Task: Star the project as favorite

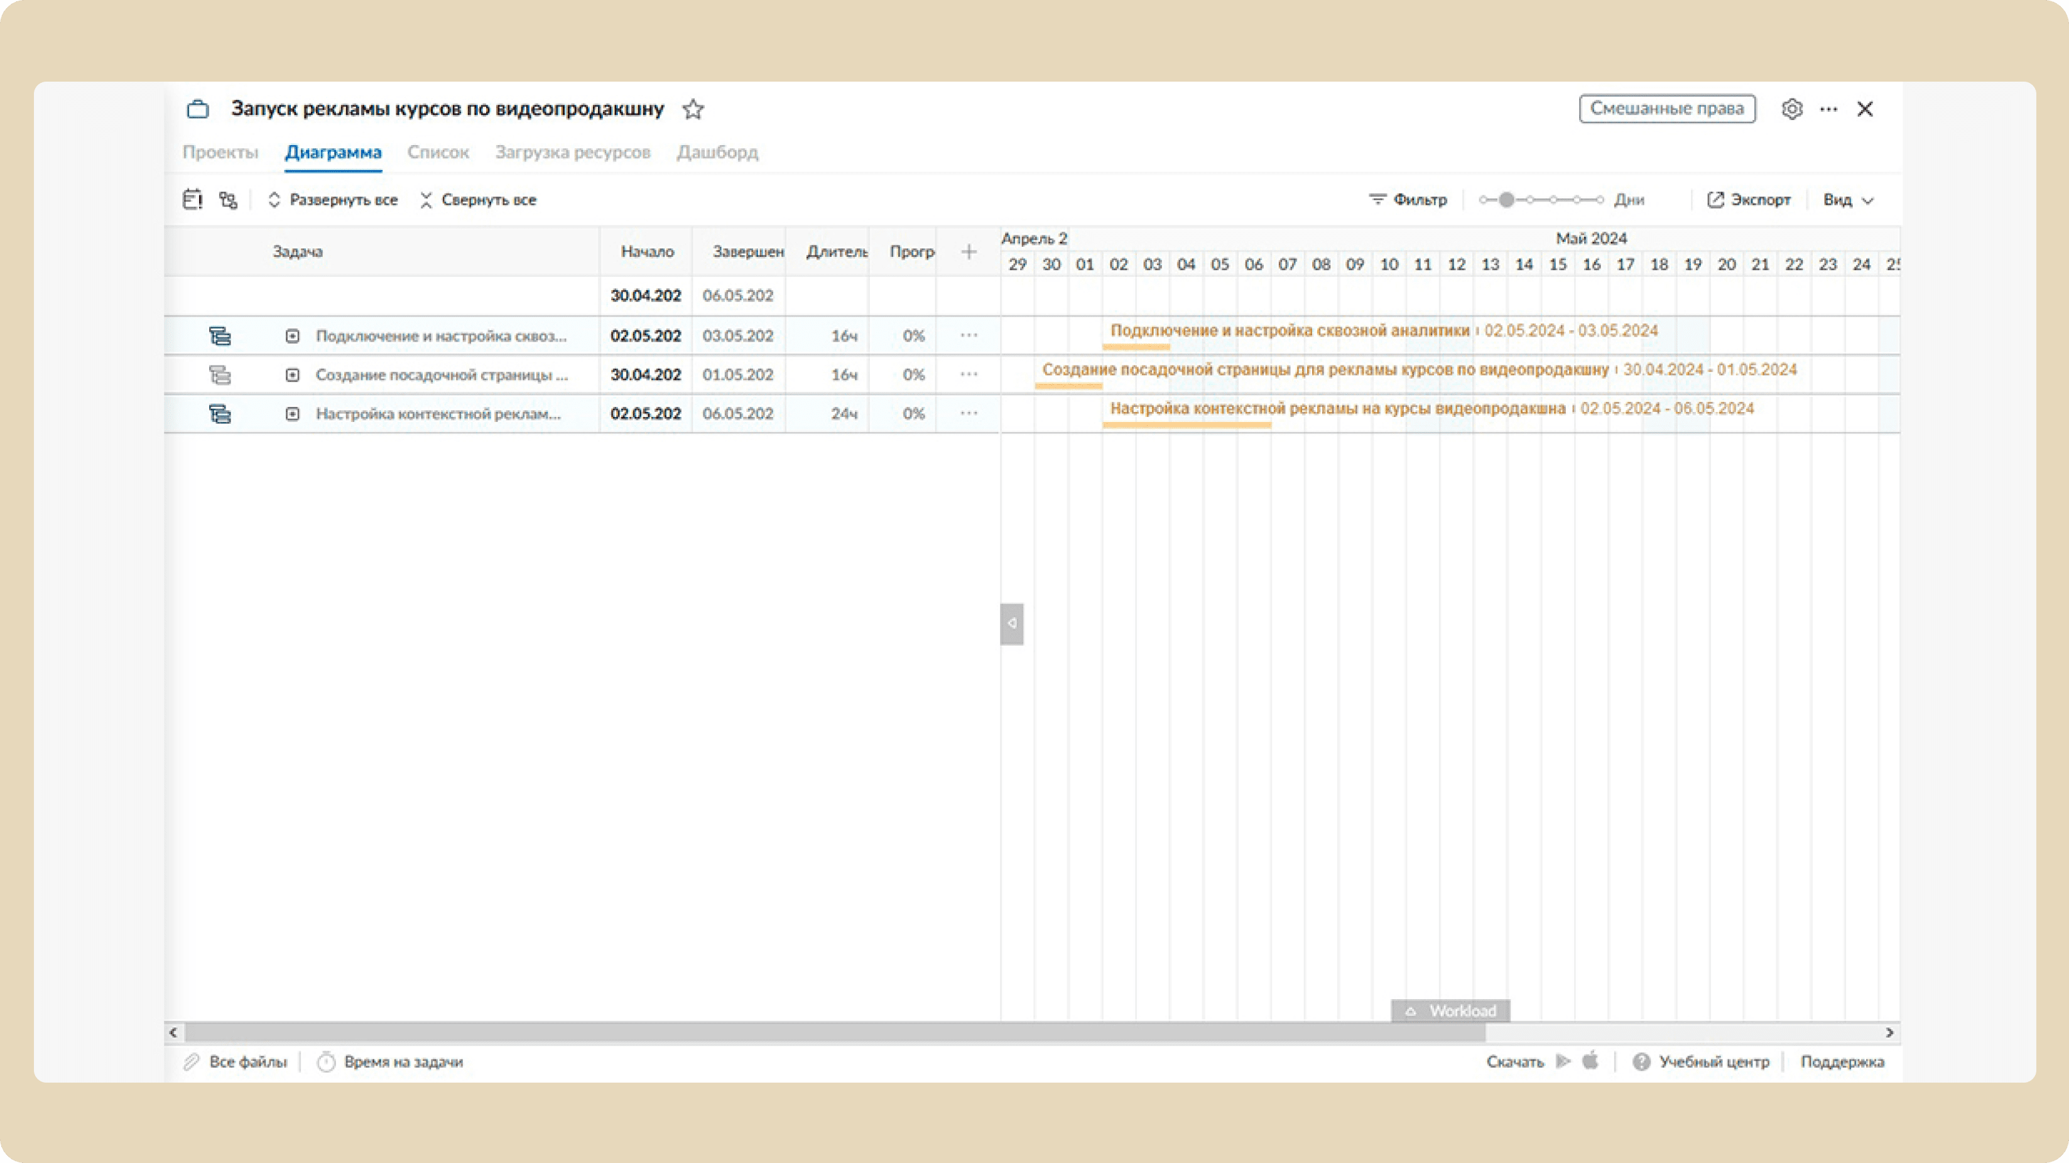Action: 693,109
